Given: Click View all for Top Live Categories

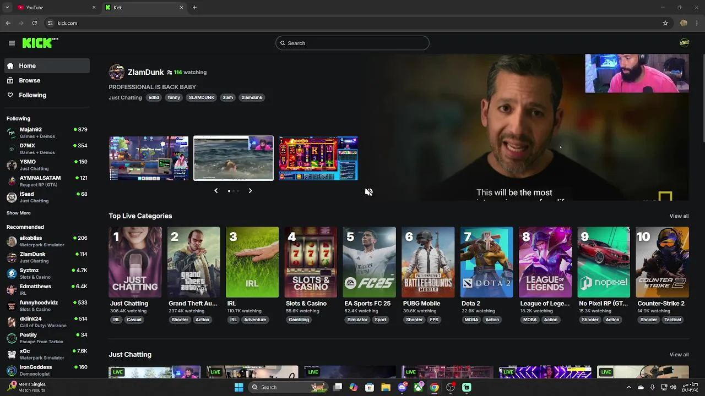Looking at the screenshot, I should [x=679, y=216].
